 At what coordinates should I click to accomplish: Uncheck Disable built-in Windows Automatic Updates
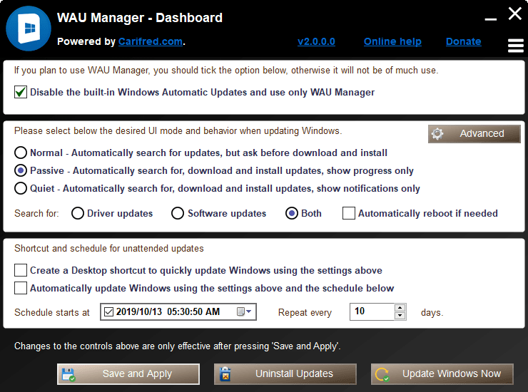point(21,92)
